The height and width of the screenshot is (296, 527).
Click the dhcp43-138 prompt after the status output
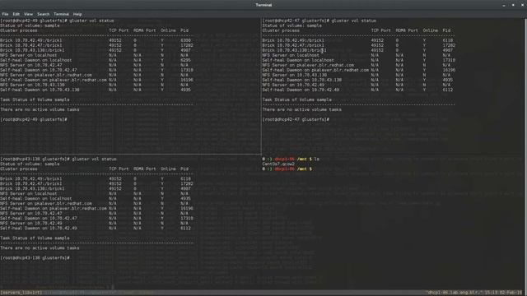coord(35,257)
